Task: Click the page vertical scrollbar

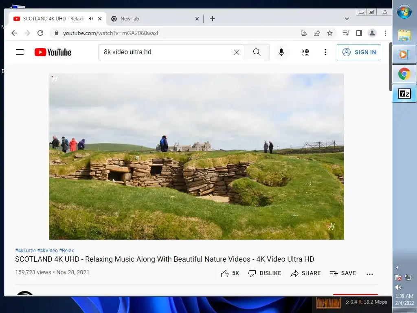Action: point(391,66)
